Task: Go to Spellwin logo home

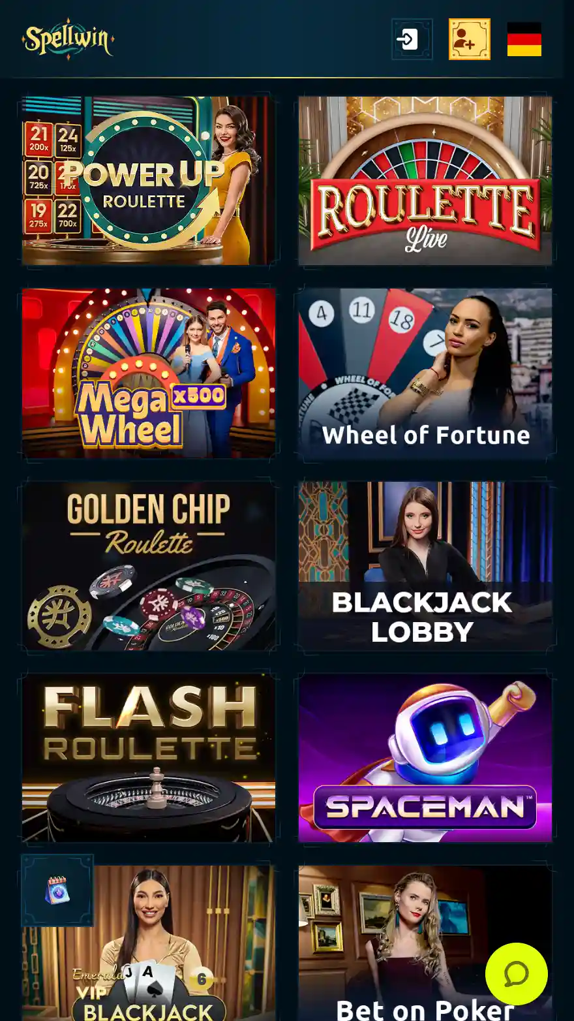Action: pyautogui.click(x=68, y=39)
